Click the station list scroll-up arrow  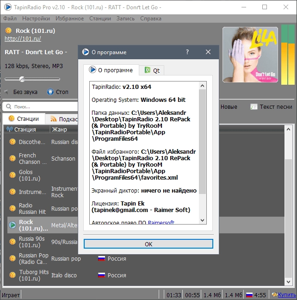(288, 129)
